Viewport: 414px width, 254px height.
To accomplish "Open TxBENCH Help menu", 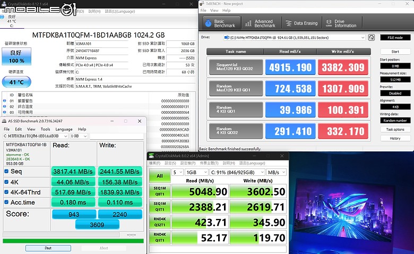I will 226,10.
